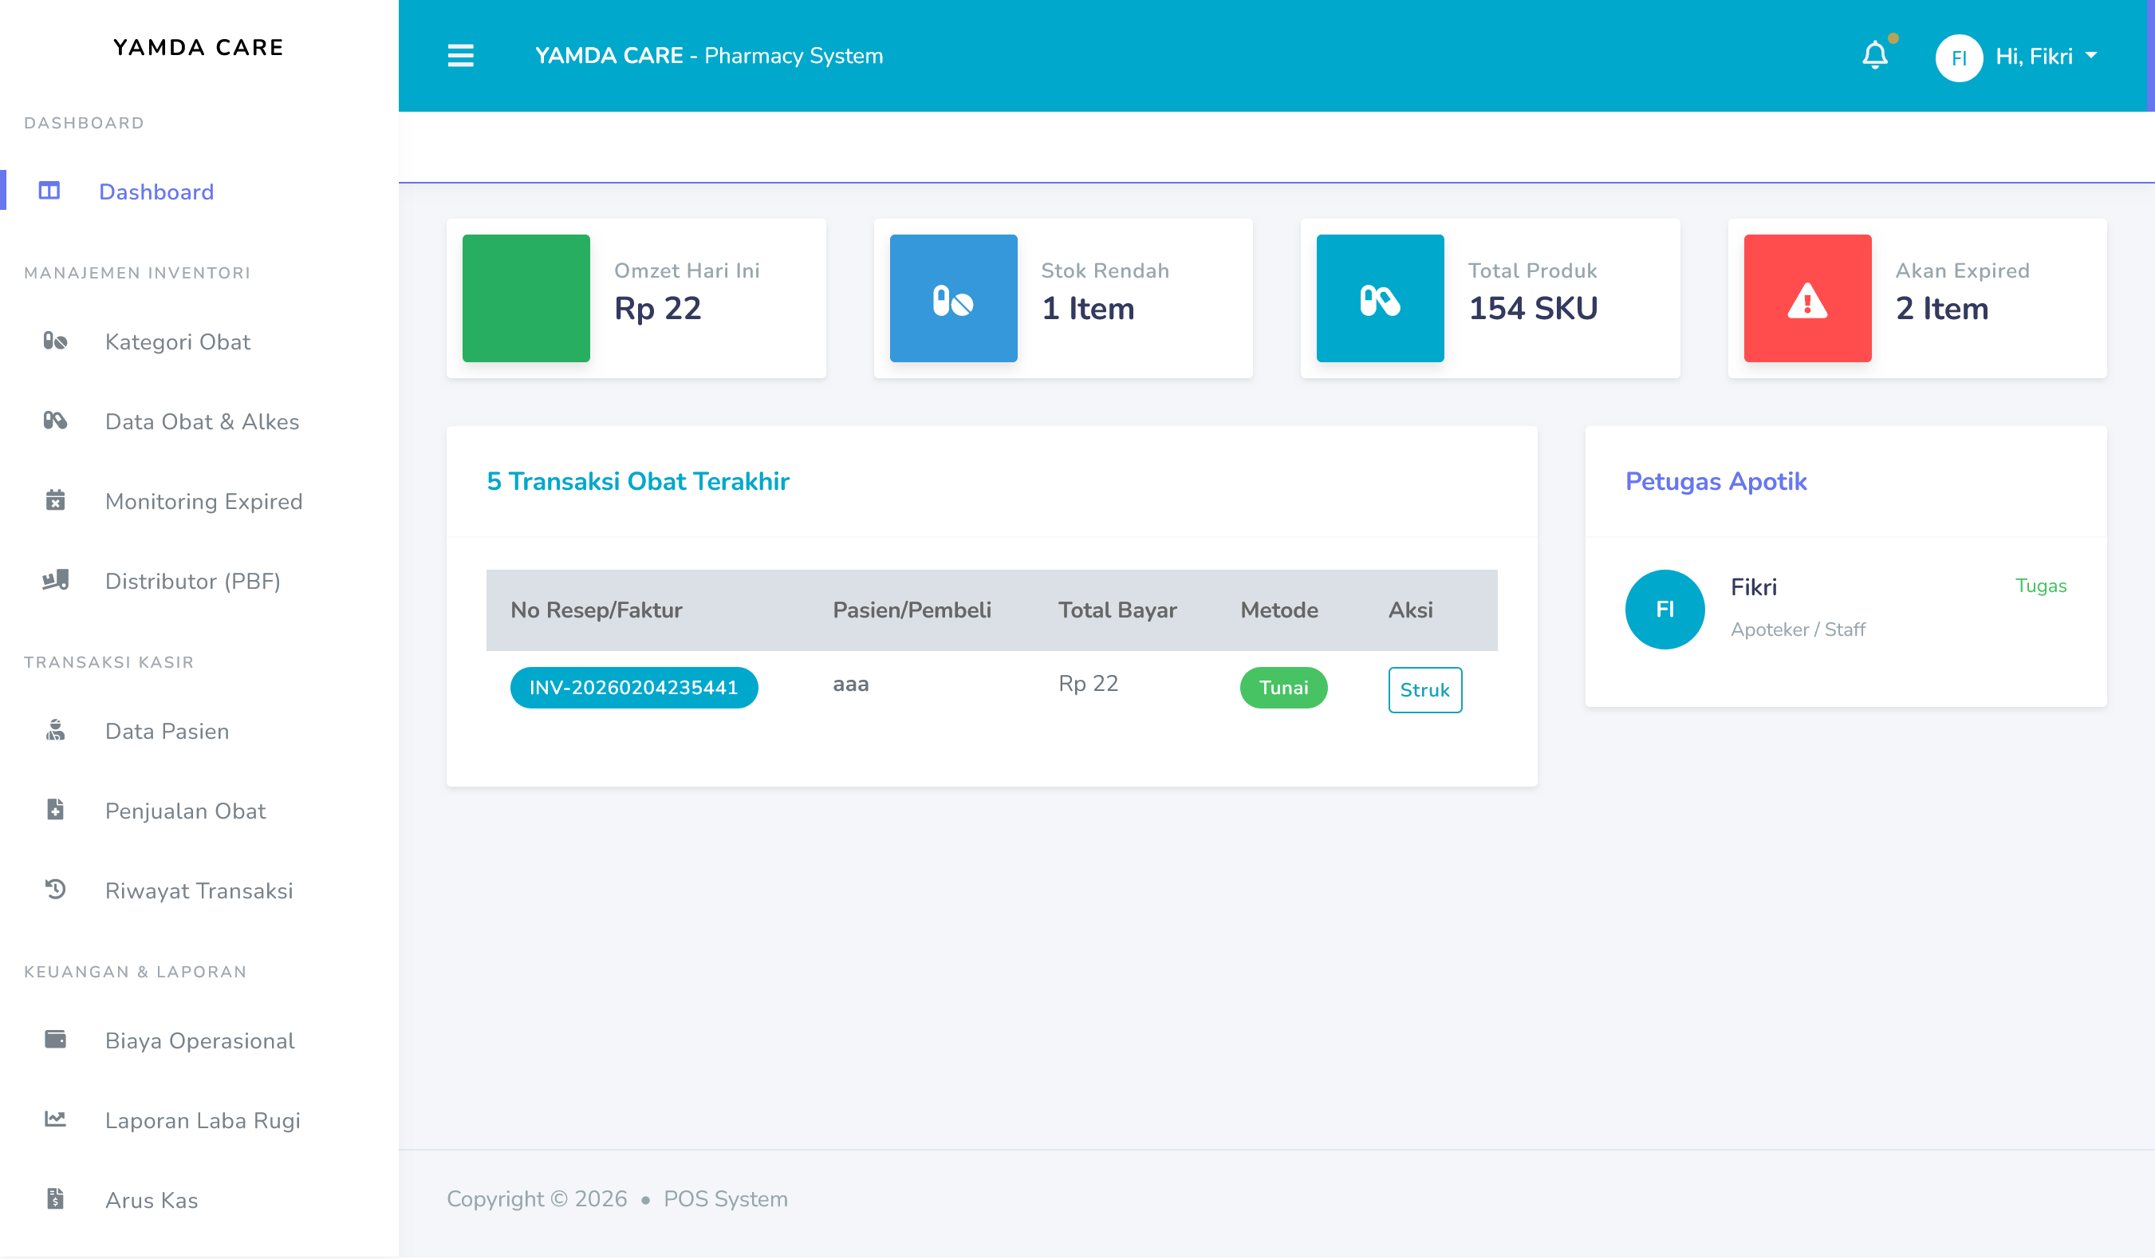Image resolution: width=2155 pixels, height=1259 pixels.
Task: Click invoice badge INV-20260204235441
Action: pos(634,688)
